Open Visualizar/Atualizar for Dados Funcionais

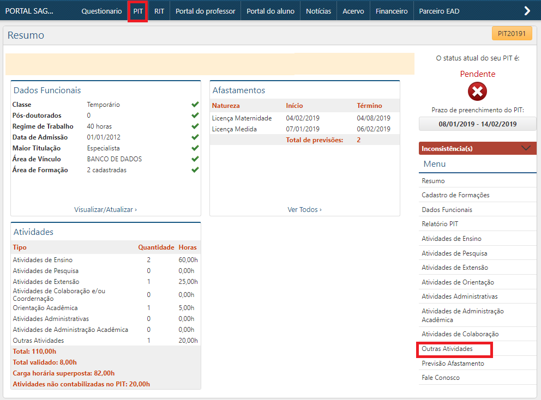coord(105,209)
